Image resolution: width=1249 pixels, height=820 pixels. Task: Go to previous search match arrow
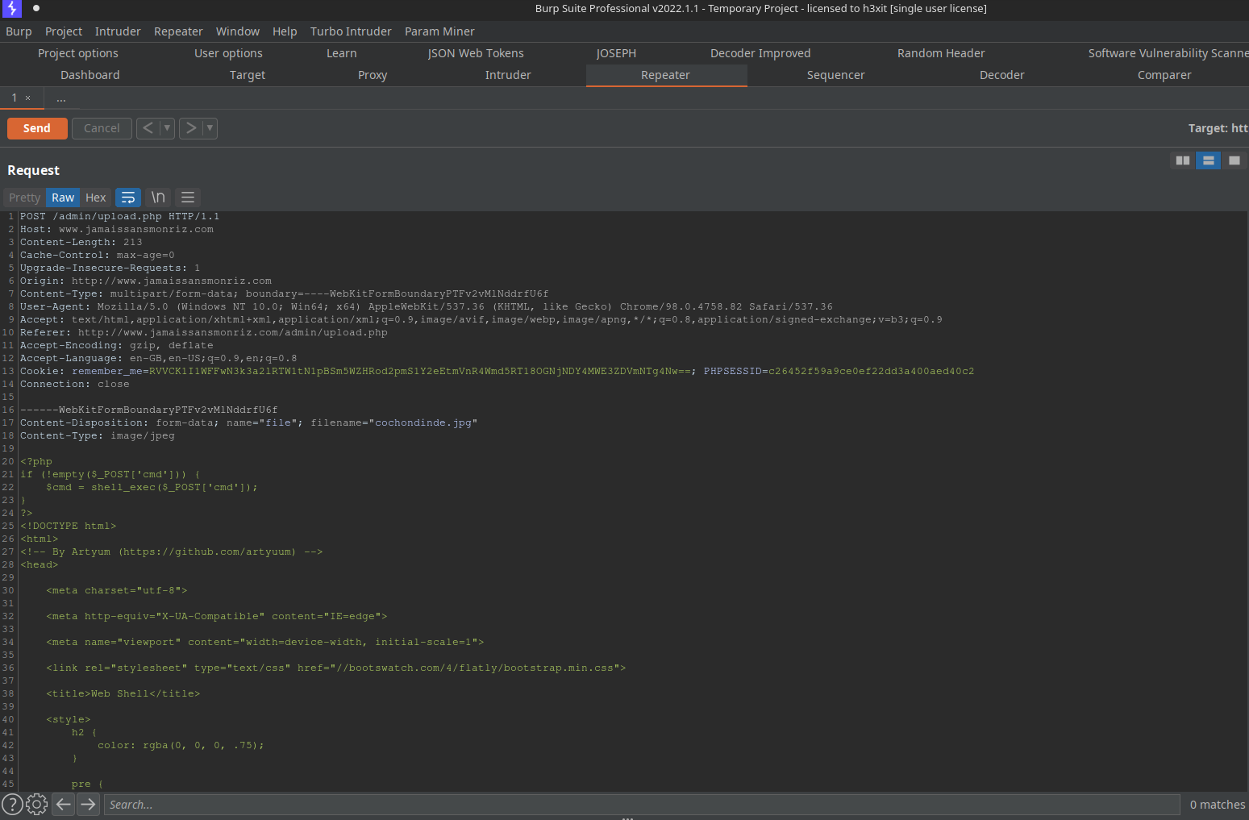pyautogui.click(x=63, y=804)
